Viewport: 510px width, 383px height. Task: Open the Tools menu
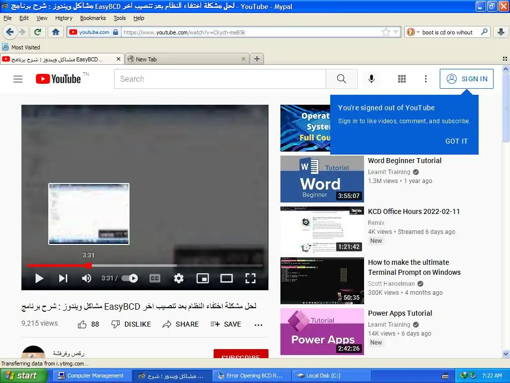click(x=120, y=18)
